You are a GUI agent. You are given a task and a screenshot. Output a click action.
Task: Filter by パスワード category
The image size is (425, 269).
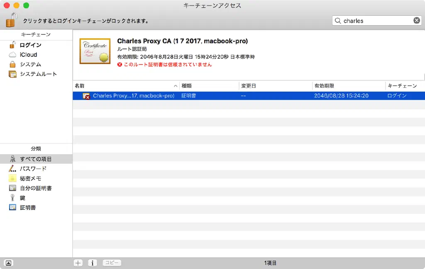click(33, 169)
